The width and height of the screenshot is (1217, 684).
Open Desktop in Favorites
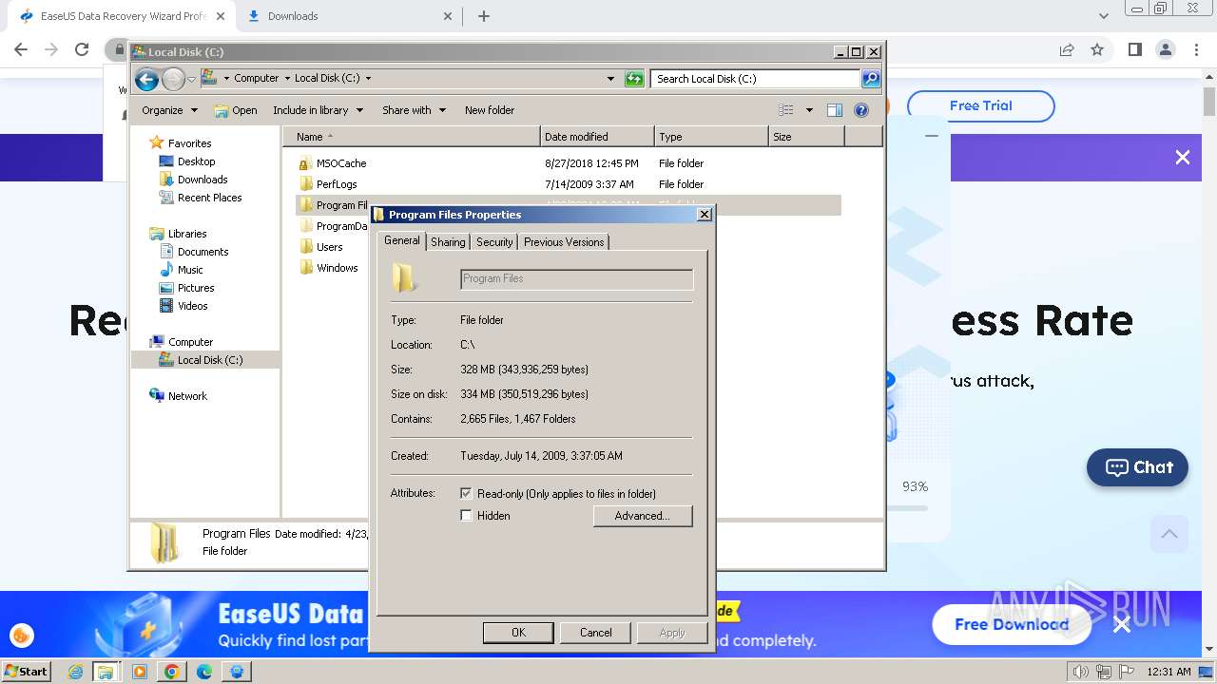click(196, 161)
